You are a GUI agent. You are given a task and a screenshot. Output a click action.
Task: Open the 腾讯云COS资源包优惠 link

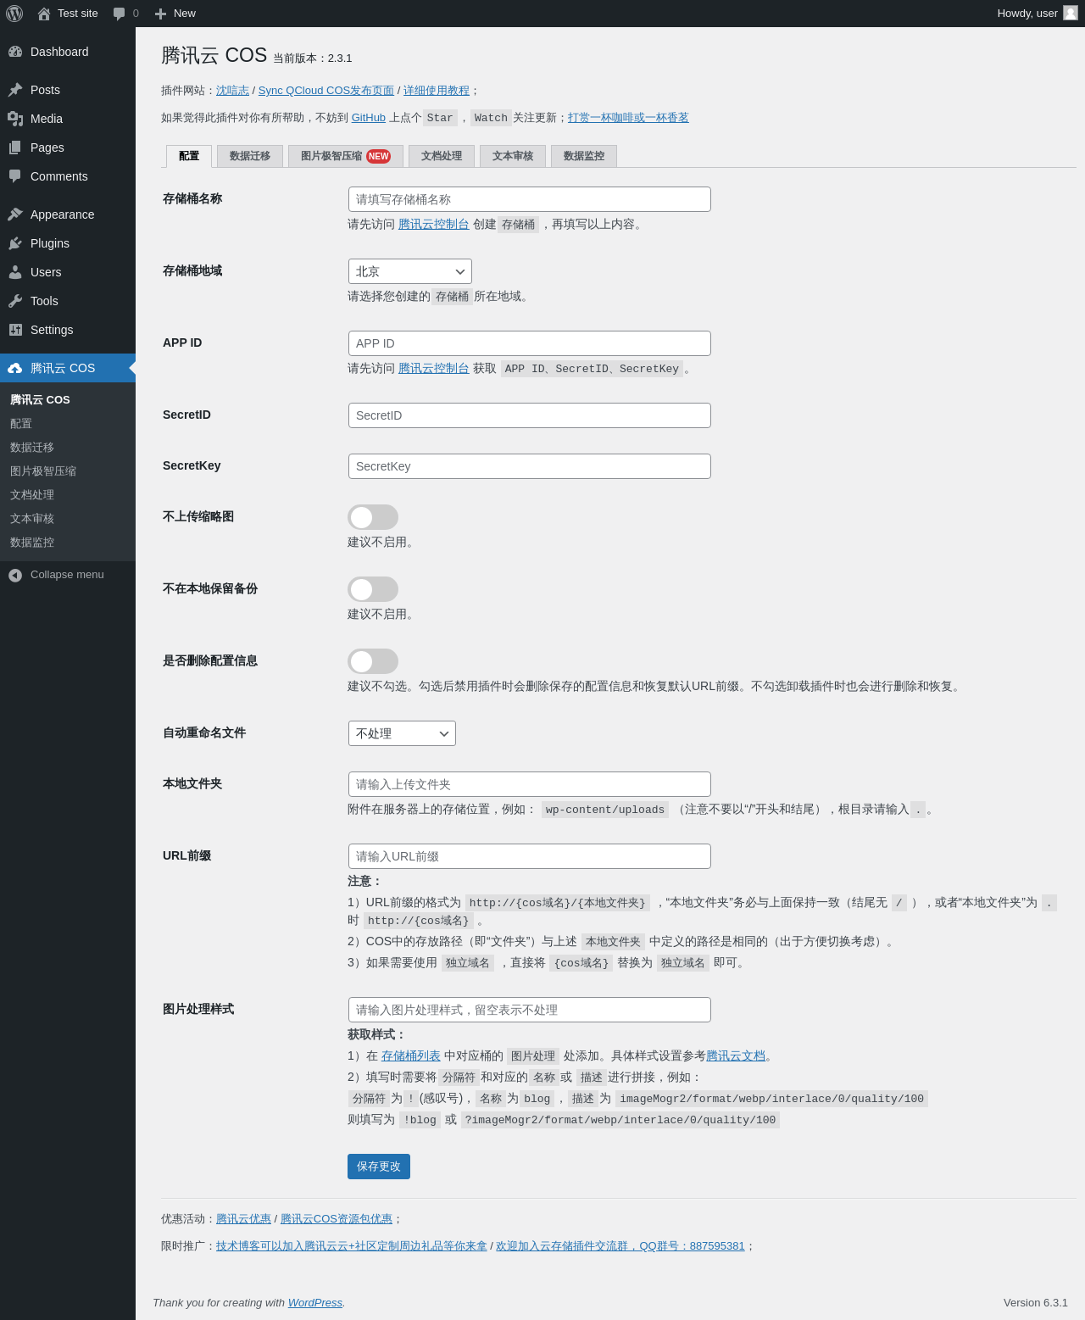(x=337, y=1219)
